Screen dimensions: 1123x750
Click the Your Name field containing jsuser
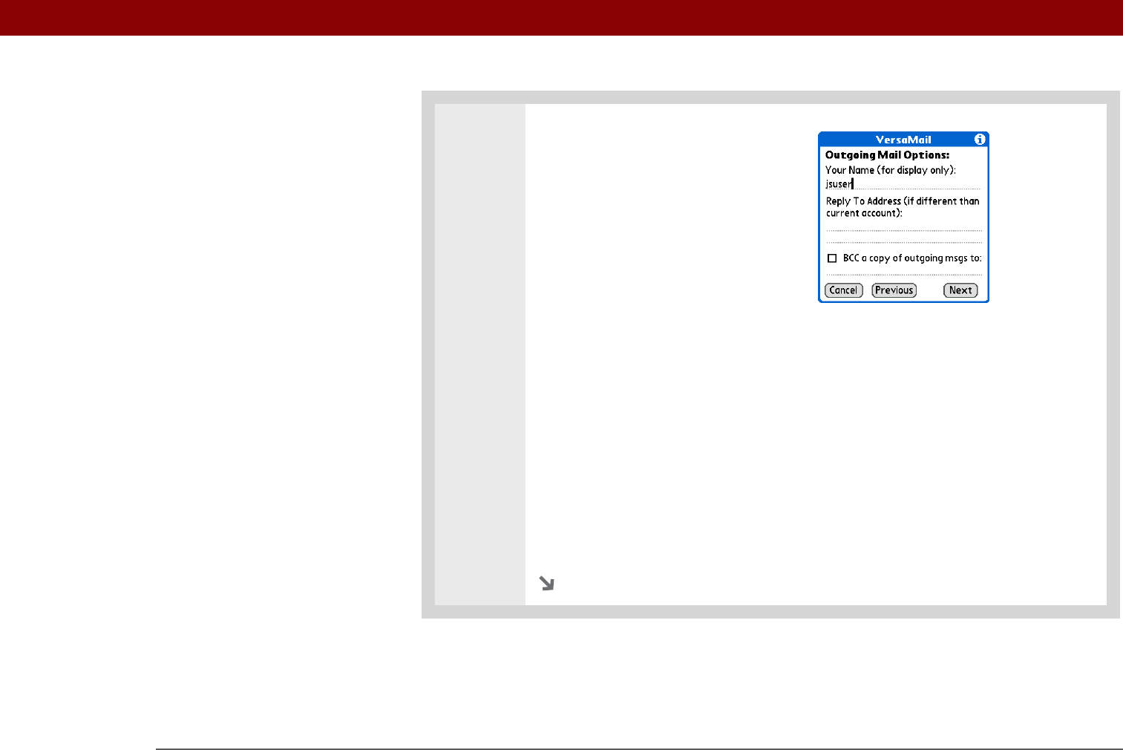[x=903, y=183]
